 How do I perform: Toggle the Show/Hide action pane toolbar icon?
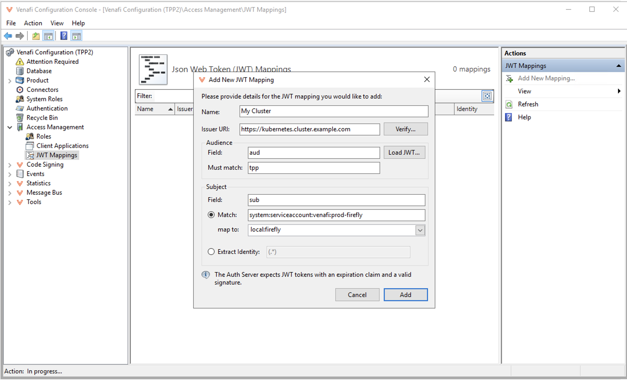[77, 36]
